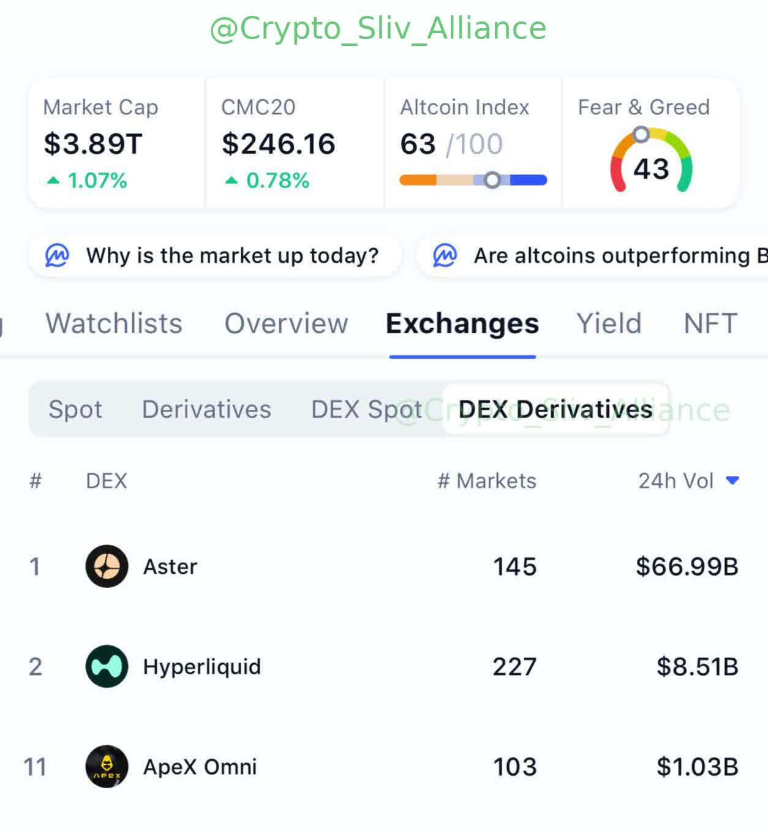
Task: Click the Altcoin Index slider bar
Action: pos(473,180)
